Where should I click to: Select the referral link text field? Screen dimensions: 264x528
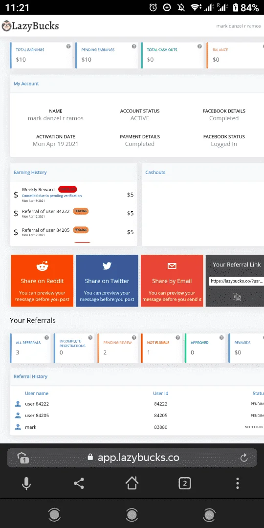coord(237,281)
